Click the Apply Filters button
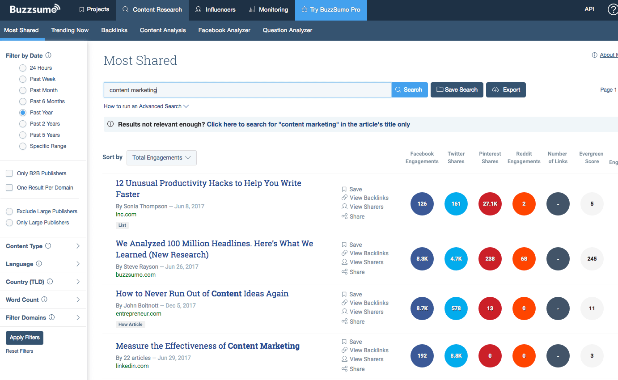 [x=25, y=338]
